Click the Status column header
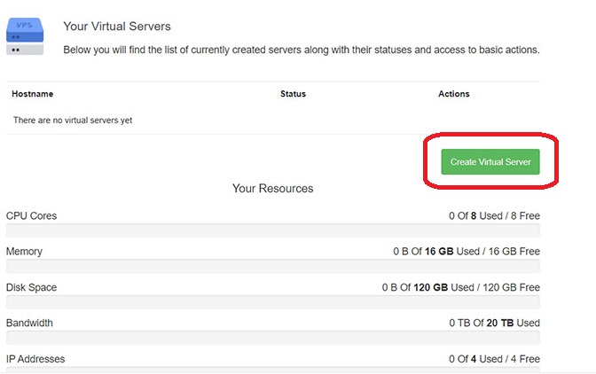The image size is (596, 374). pos(293,94)
